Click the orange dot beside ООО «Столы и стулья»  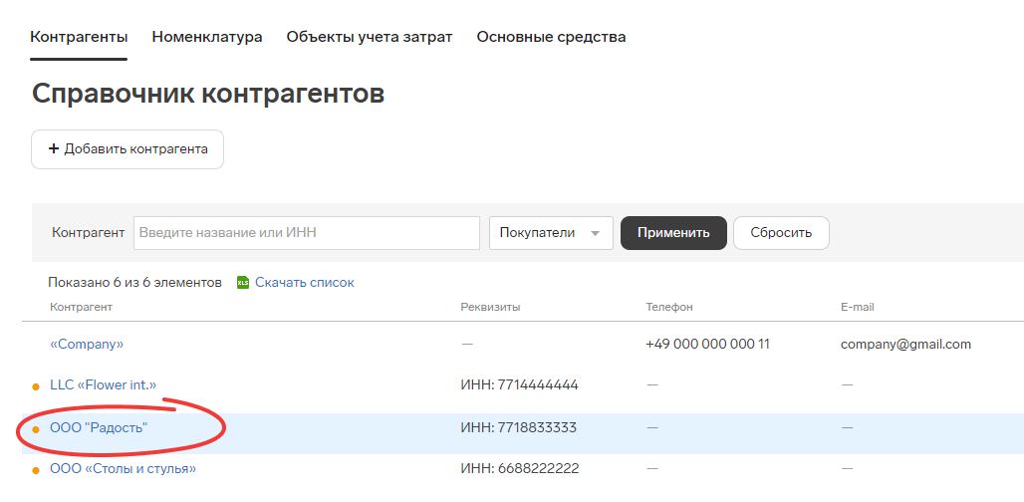pos(36,471)
